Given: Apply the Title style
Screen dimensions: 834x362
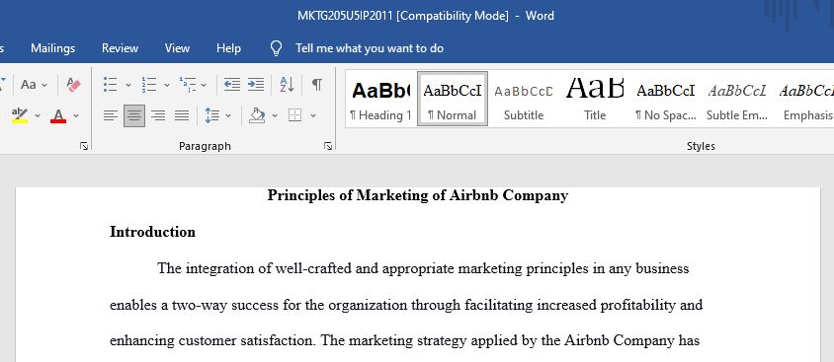Looking at the screenshot, I should pos(595,100).
